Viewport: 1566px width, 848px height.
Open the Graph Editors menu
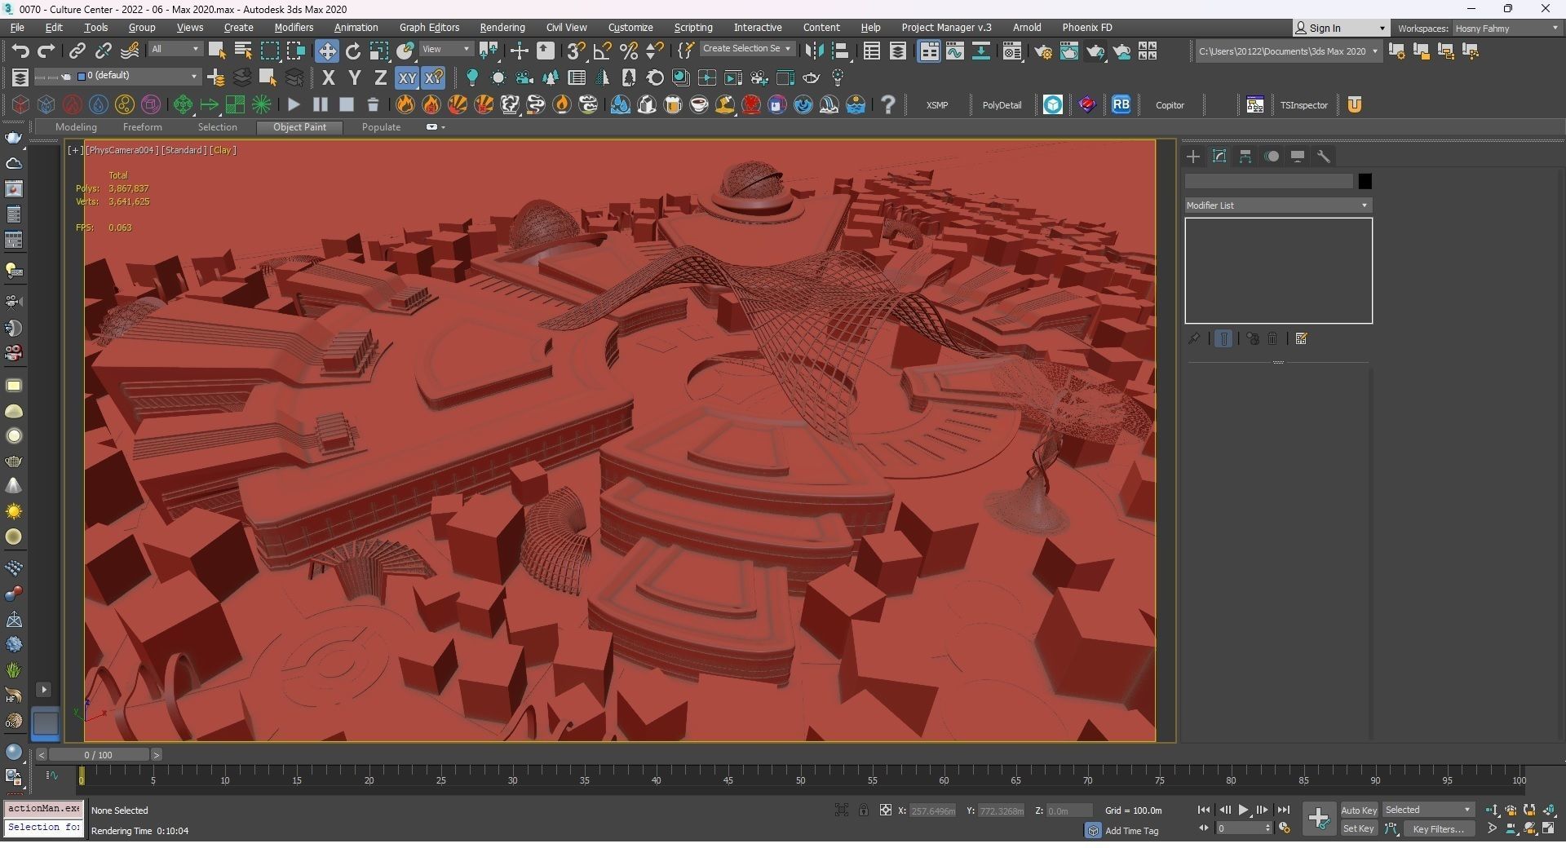point(429,28)
